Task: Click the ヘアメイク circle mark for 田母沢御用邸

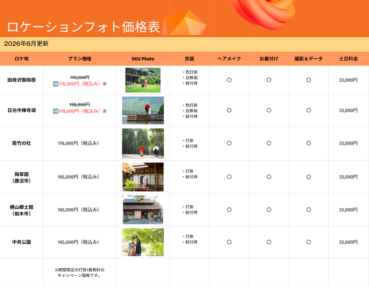Action: pos(229,80)
